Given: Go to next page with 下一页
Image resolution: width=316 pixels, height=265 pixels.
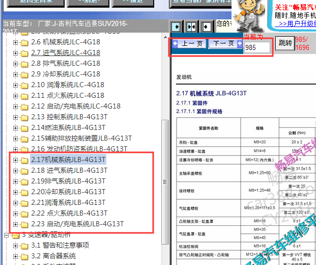Looking at the screenshot, I should (x=225, y=44).
